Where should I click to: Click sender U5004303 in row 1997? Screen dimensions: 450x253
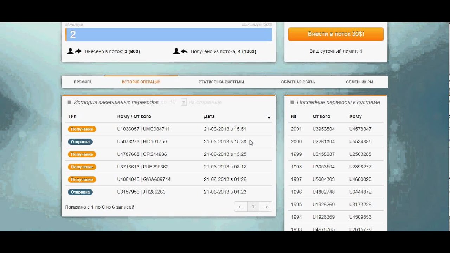pyautogui.click(x=324, y=179)
